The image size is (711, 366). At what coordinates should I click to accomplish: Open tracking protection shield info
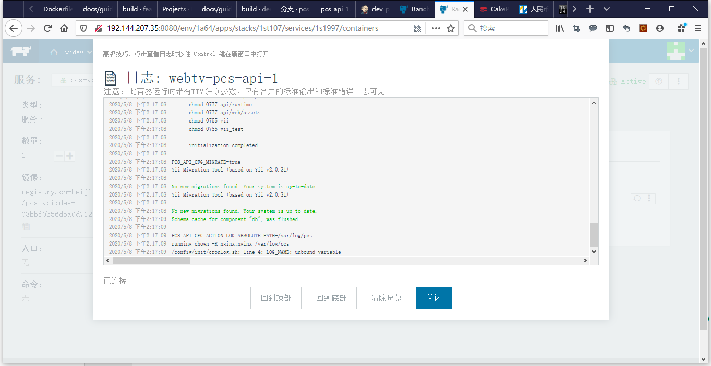coord(83,28)
